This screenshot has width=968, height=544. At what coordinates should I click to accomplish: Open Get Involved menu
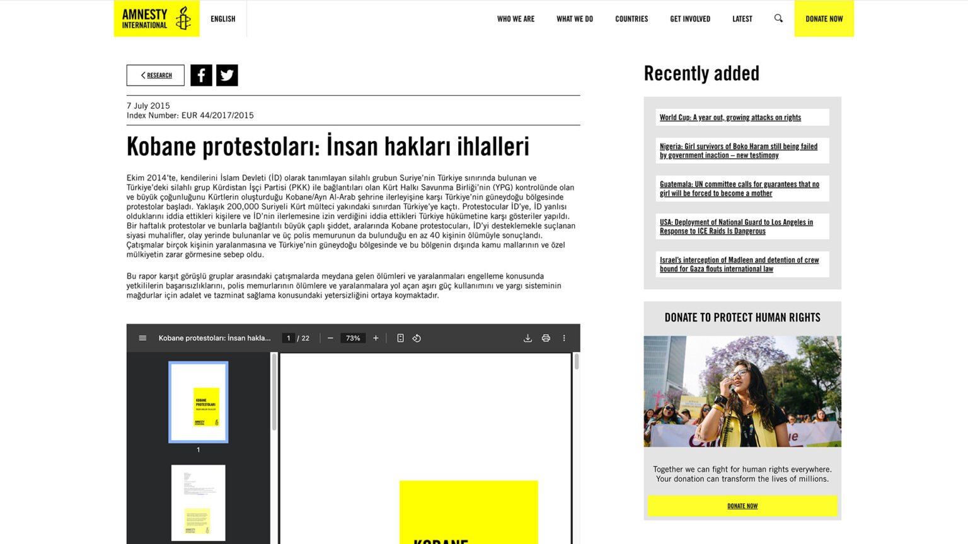click(690, 19)
